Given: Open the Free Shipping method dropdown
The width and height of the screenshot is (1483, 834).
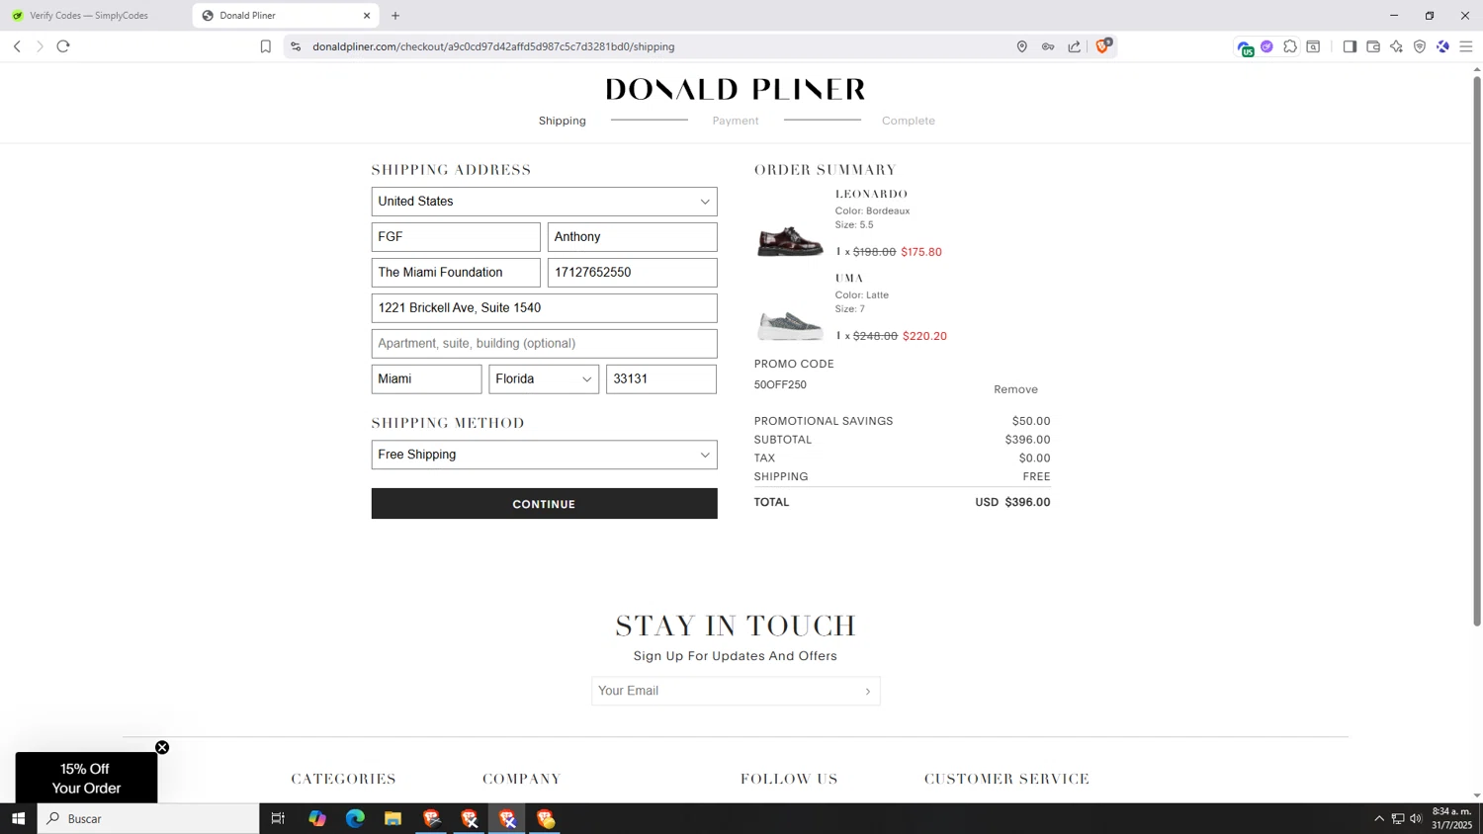Looking at the screenshot, I should [x=544, y=455].
